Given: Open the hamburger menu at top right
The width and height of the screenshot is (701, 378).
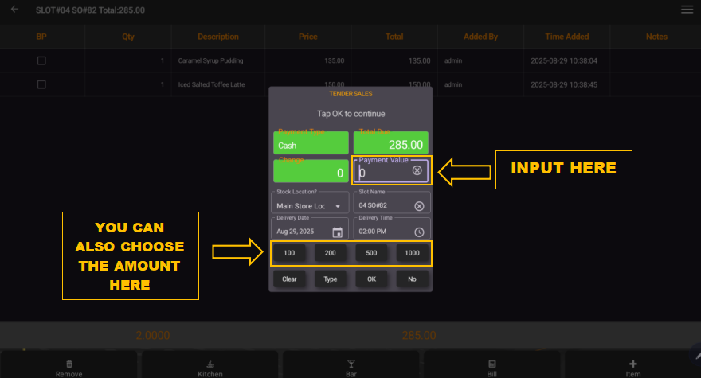Looking at the screenshot, I should [x=687, y=10].
